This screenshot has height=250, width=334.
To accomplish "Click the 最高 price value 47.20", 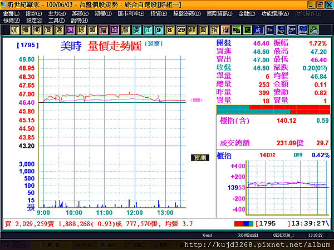I will click(x=318, y=52).
